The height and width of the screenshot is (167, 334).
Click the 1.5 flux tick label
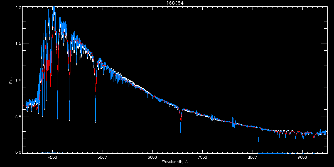(18, 44)
